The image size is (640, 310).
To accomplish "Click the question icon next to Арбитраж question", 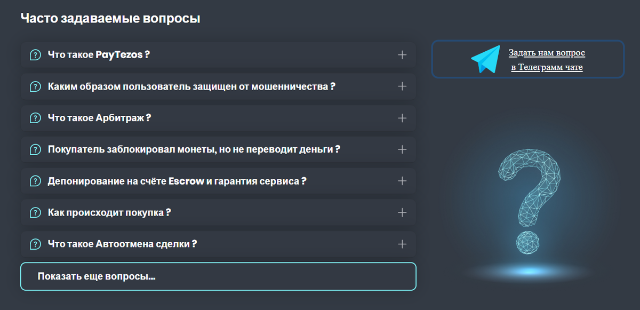I will [35, 117].
